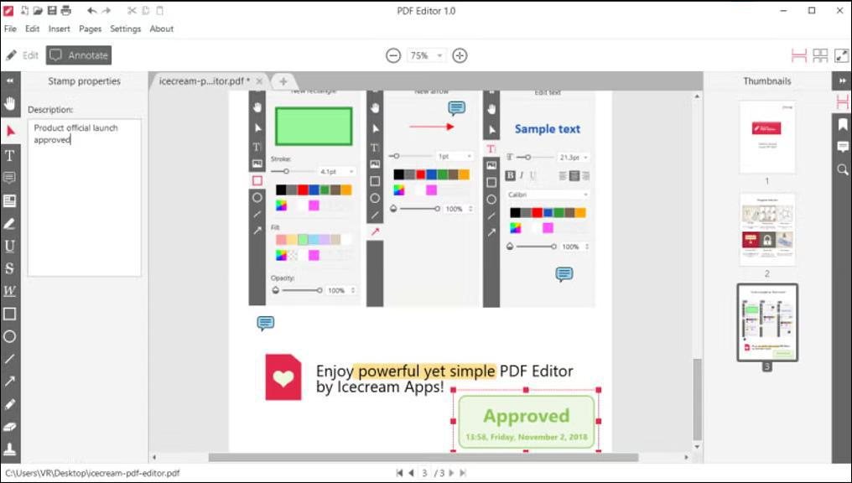Image resolution: width=852 pixels, height=483 pixels.
Task: Add a new tab with plus
Action: pos(283,81)
